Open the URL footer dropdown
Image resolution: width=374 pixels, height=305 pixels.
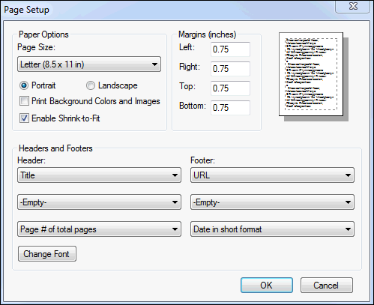coord(272,175)
